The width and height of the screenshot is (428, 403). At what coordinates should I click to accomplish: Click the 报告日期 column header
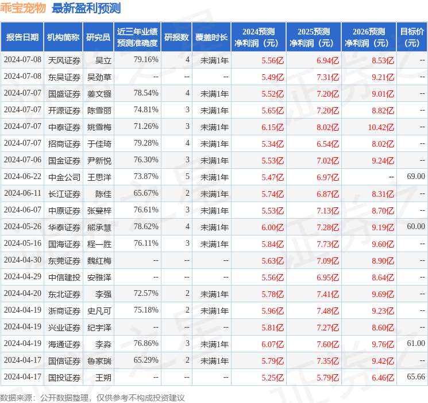click(22, 37)
